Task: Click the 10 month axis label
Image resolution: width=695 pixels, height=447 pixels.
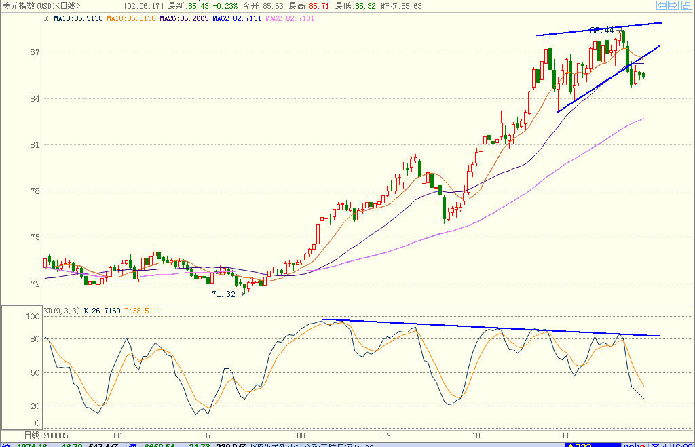Action: [476, 435]
